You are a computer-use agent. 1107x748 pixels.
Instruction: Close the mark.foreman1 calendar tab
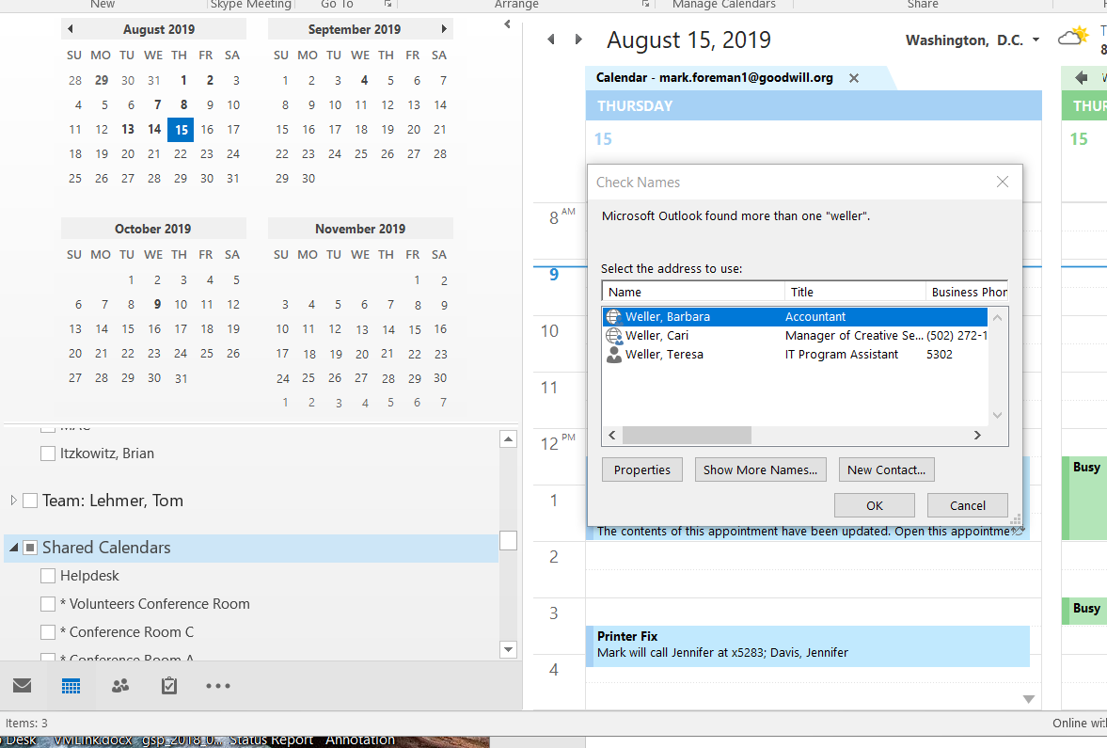coord(854,78)
